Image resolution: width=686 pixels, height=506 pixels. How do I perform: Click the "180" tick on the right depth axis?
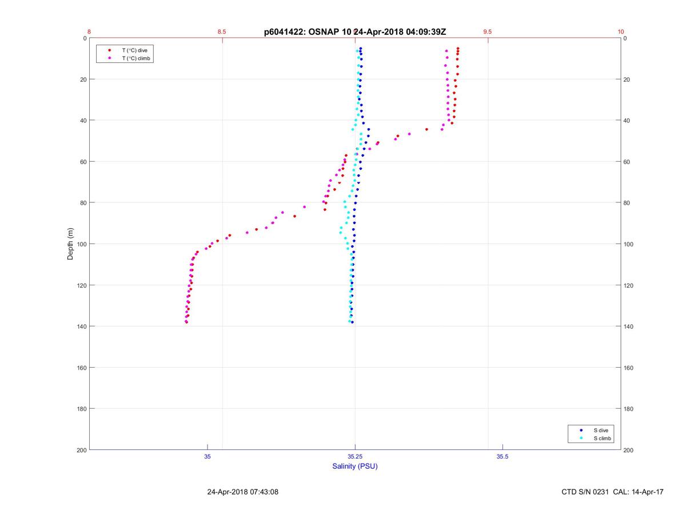click(629, 409)
